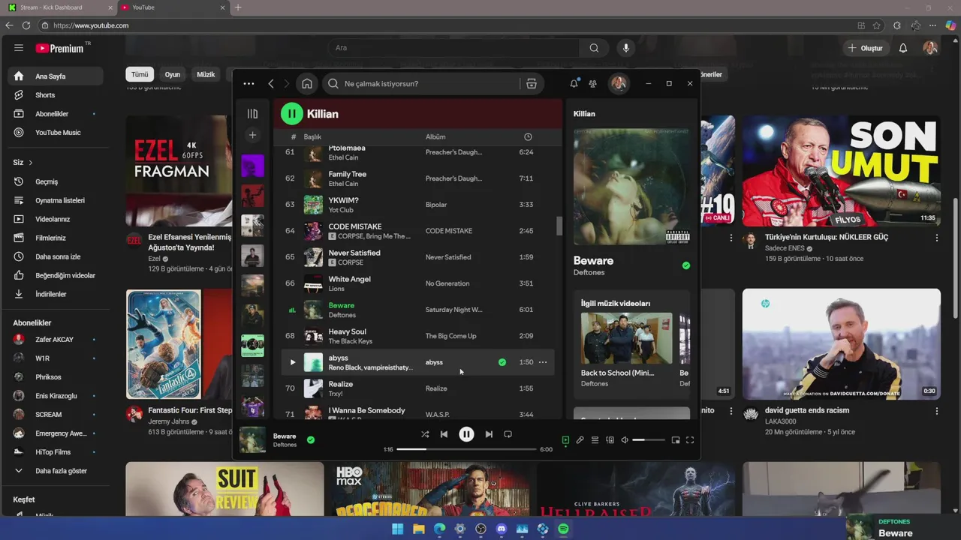Open Deftones artist under Beware in right panel
Screen dimensions: 961x540
(589, 273)
